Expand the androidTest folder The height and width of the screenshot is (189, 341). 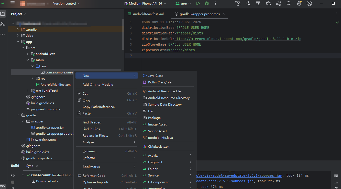pyautogui.click(x=28, y=54)
